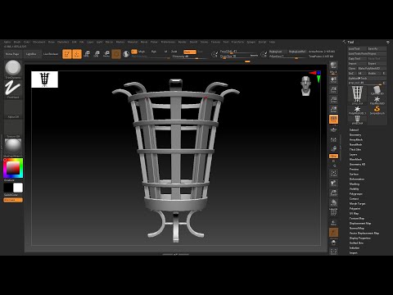Toggle the orange XYZ rotation button
The height and width of the screenshot is (295, 393).
tap(333, 157)
